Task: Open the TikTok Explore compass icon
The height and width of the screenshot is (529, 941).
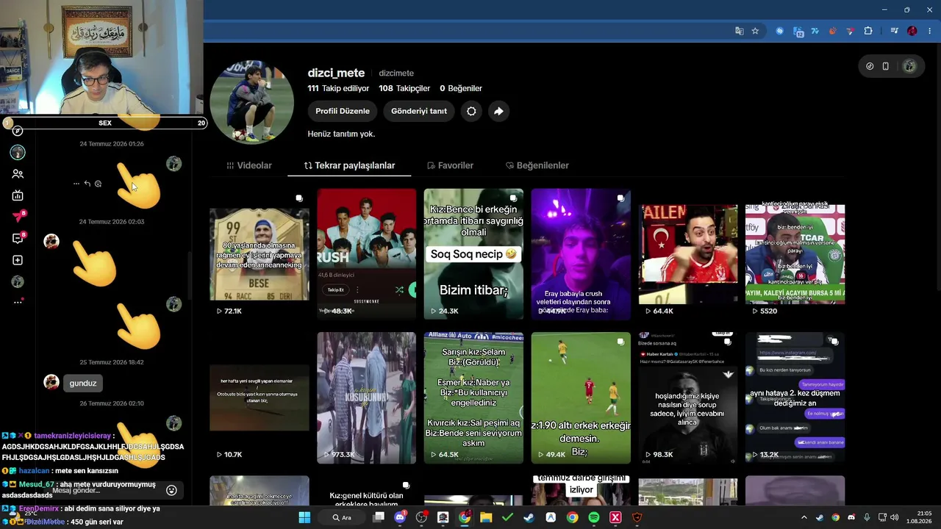Action: [x=18, y=131]
